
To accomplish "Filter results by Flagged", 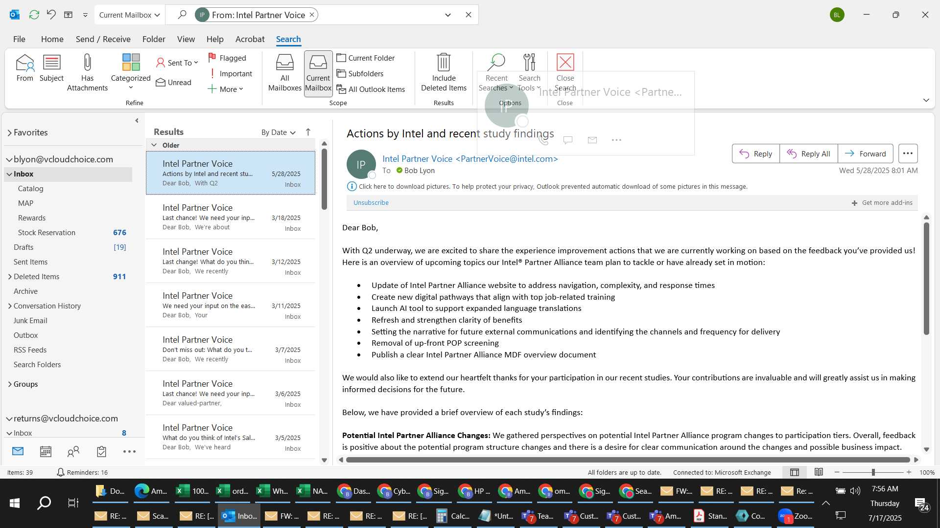I will coord(227,58).
